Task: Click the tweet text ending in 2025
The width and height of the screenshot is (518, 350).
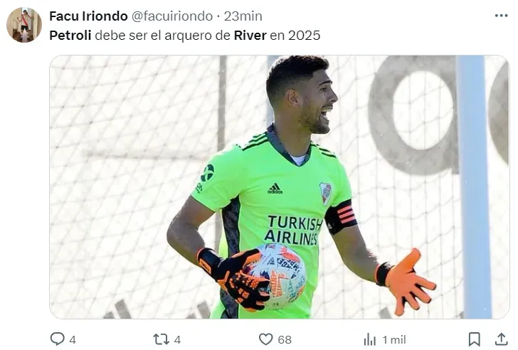Action: click(185, 36)
